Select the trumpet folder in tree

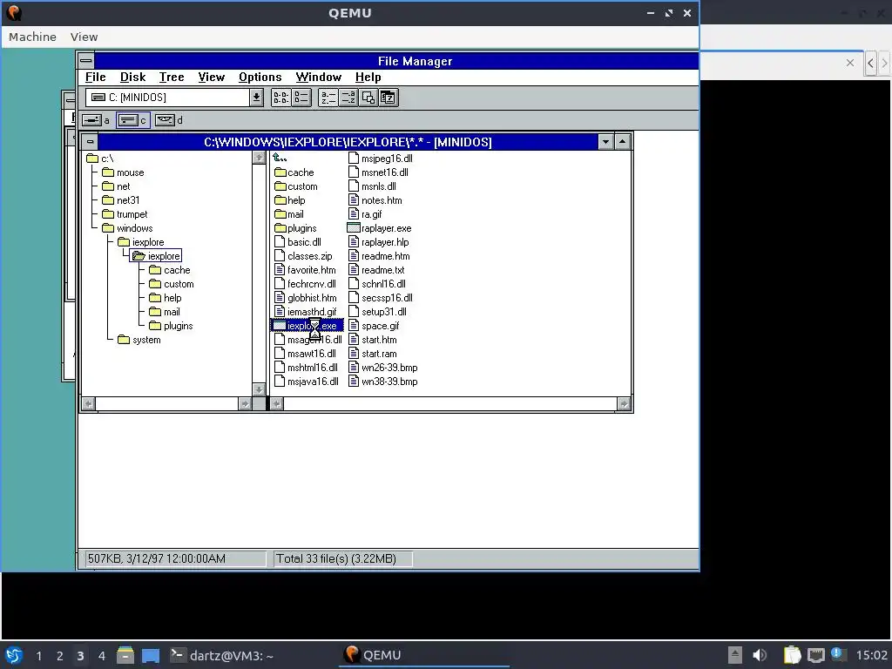(125, 214)
